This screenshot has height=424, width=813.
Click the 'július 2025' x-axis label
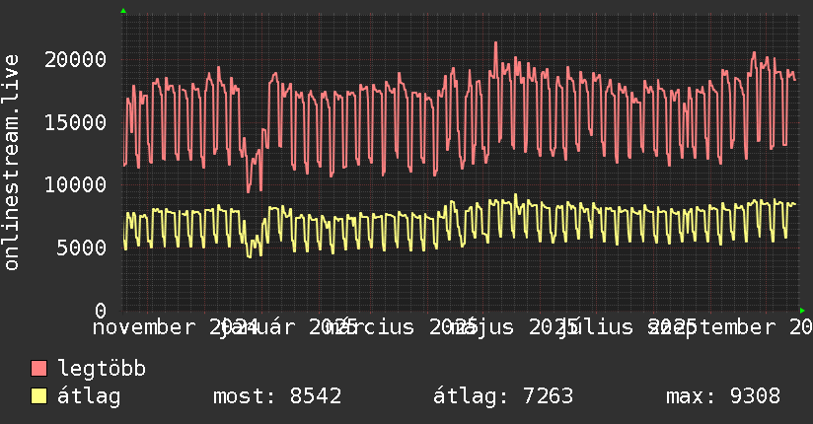click(627, 327)
